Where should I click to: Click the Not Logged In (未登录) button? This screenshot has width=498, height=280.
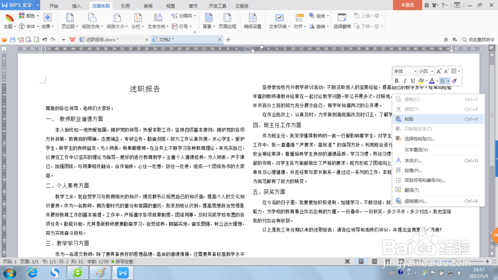[407, 5]
